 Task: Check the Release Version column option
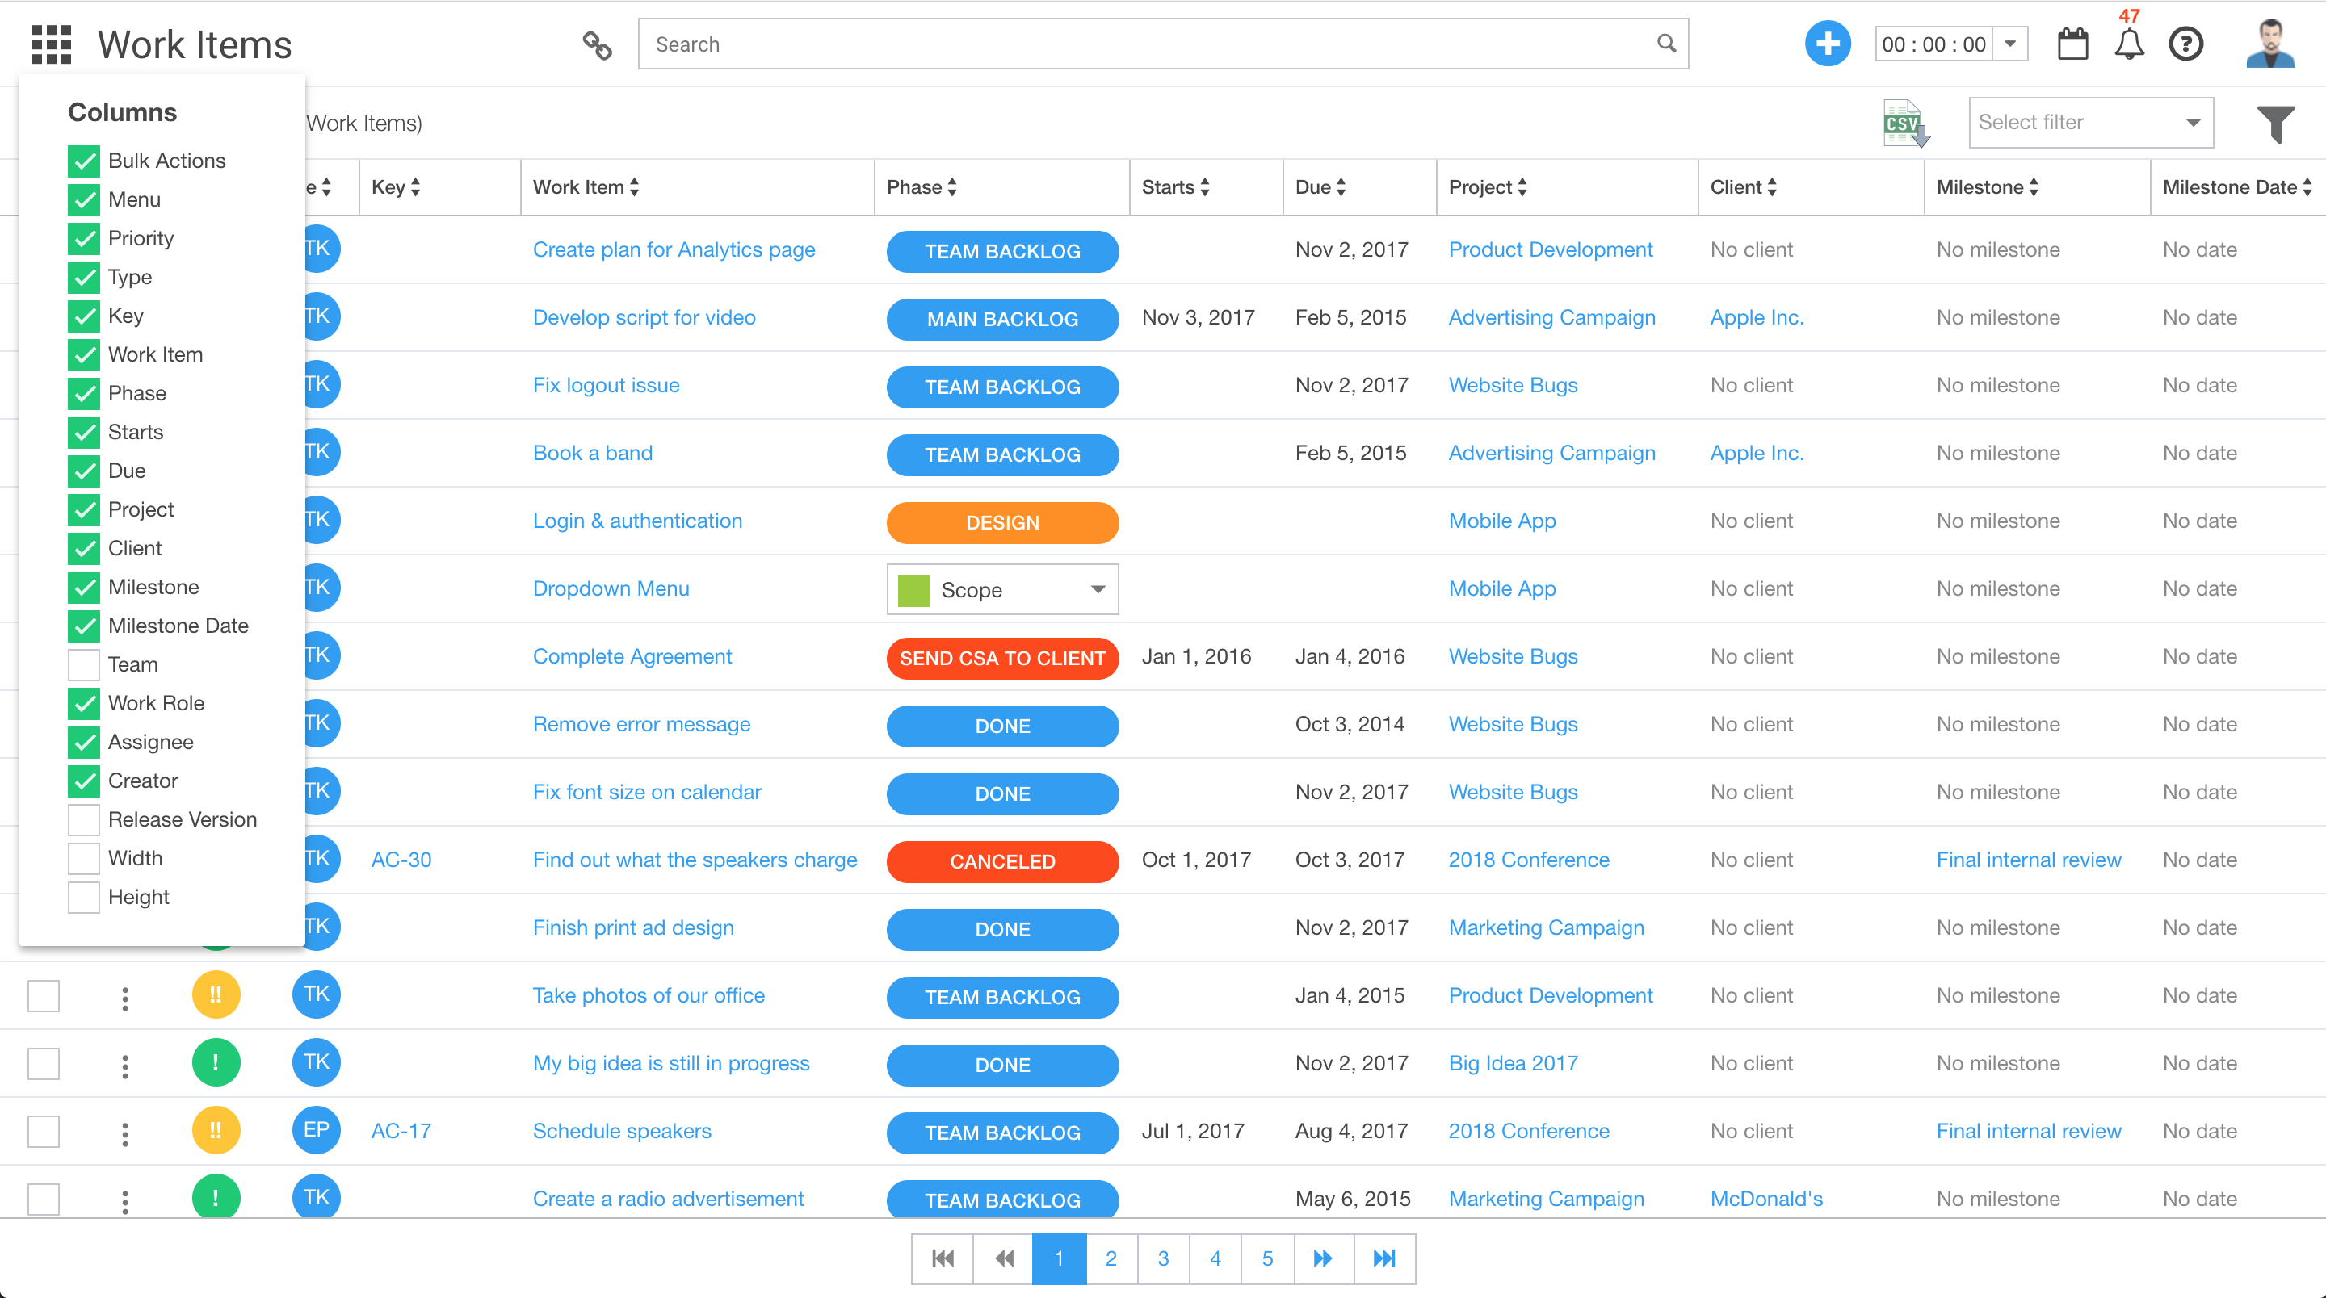point(83,819)
